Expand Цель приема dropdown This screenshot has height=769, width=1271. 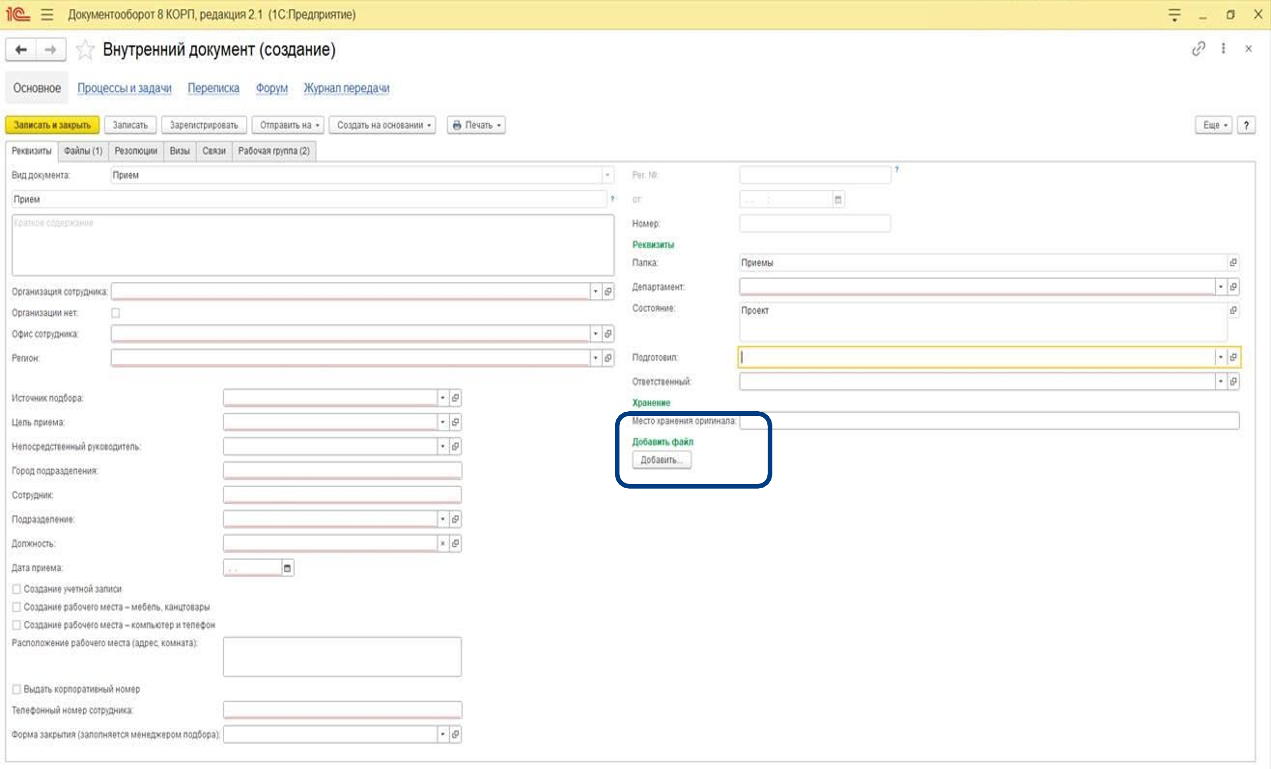[x=443, y=422]
